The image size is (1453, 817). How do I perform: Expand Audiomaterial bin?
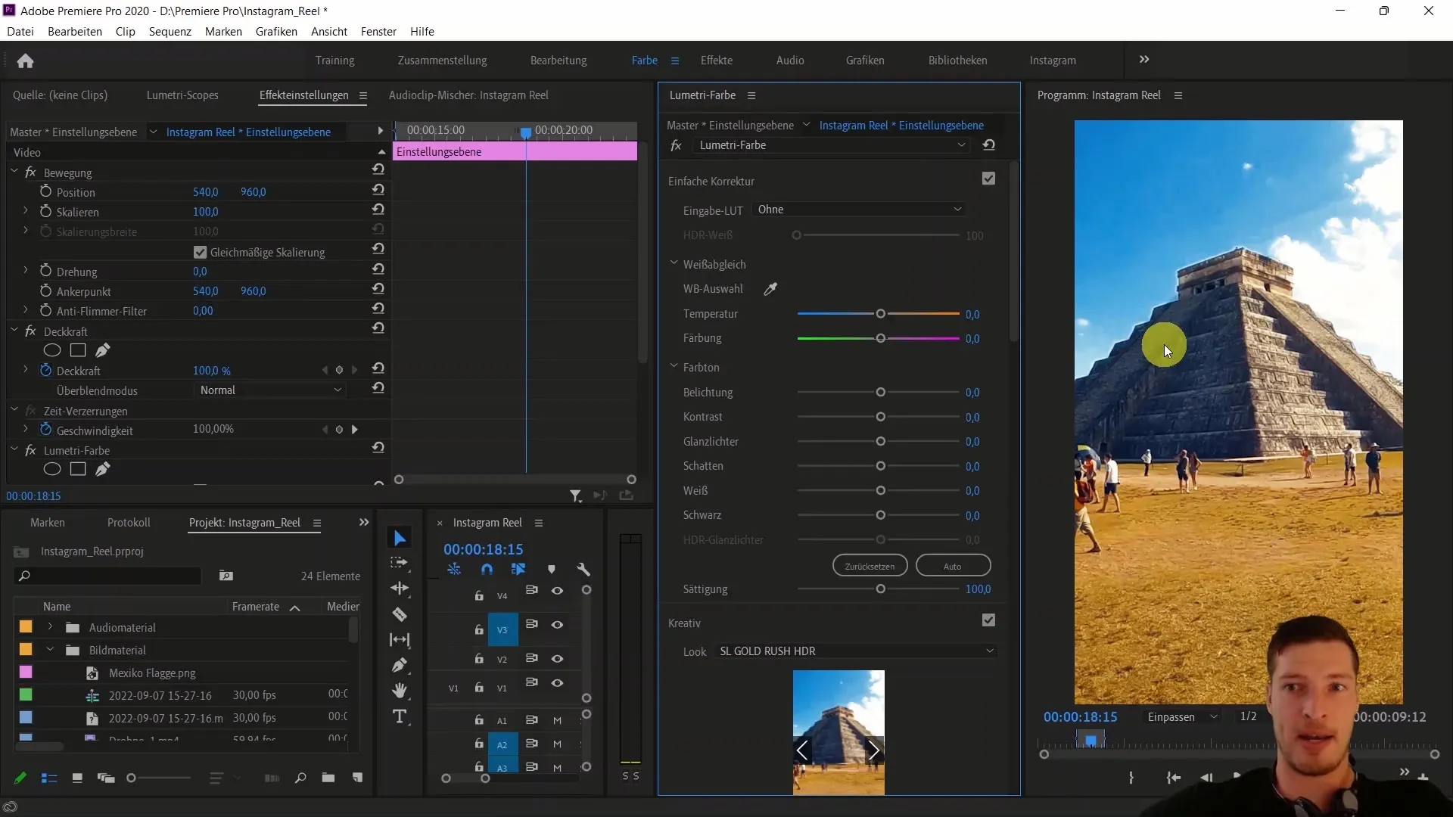click(50, 627)
